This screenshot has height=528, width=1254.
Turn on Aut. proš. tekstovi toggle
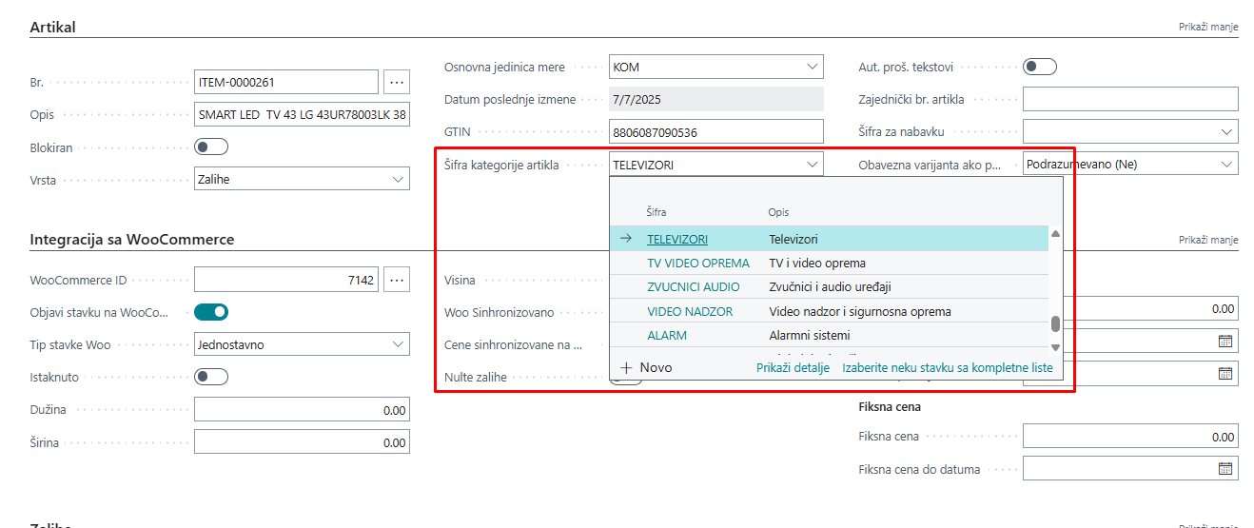(1039, 67)
